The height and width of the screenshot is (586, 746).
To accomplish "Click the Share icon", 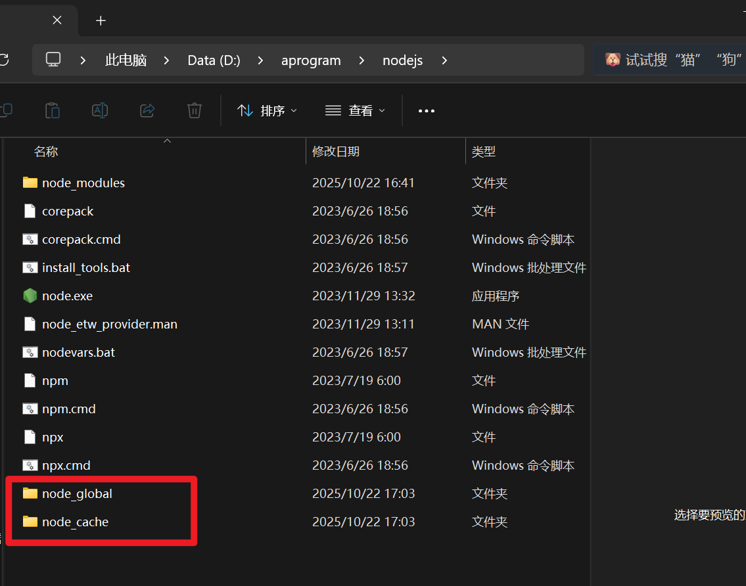I will (x=147, y=110).
